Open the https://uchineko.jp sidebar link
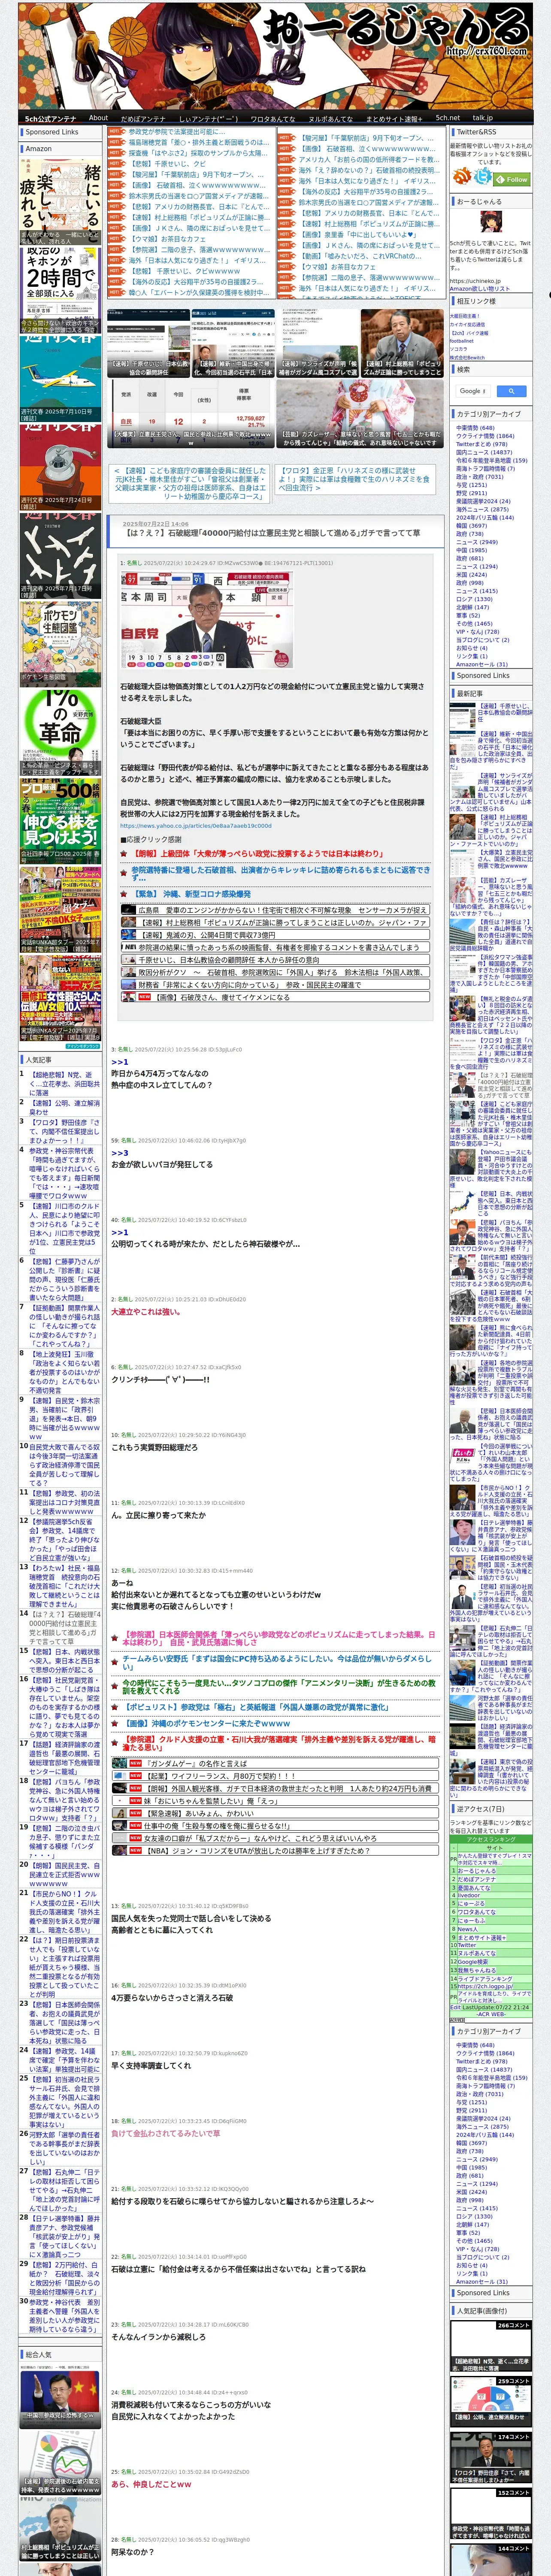The height and width of the screenshot is (2576, 551). click(x=474, y=281)
